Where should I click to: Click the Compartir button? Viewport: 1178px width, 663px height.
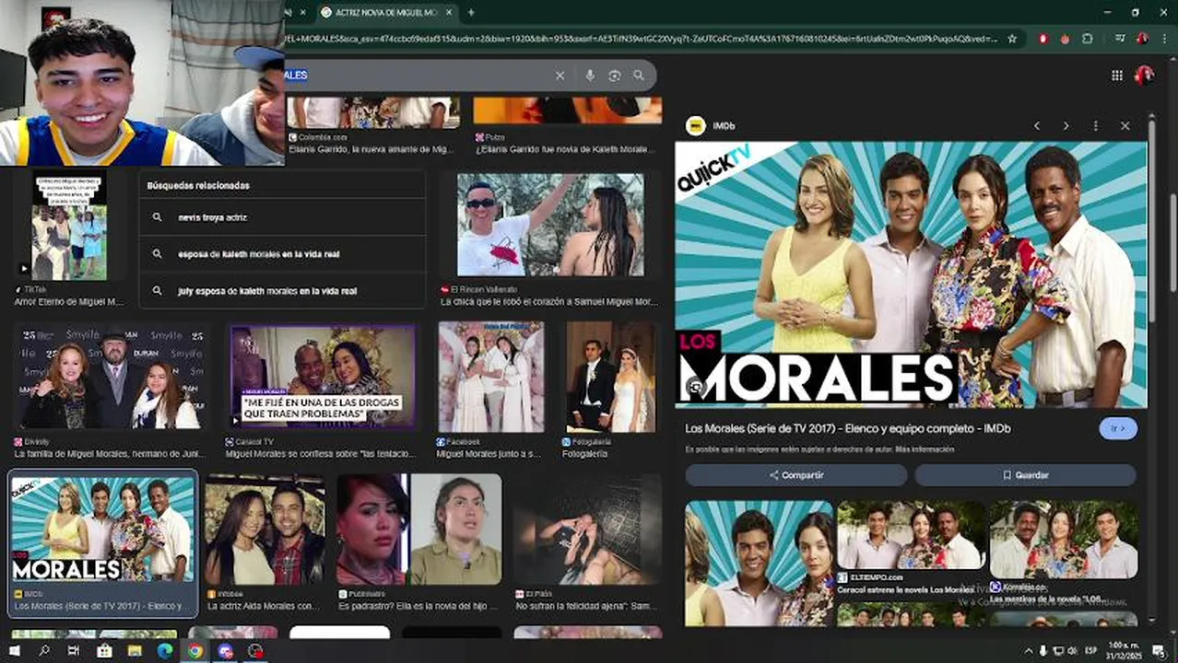796,475
